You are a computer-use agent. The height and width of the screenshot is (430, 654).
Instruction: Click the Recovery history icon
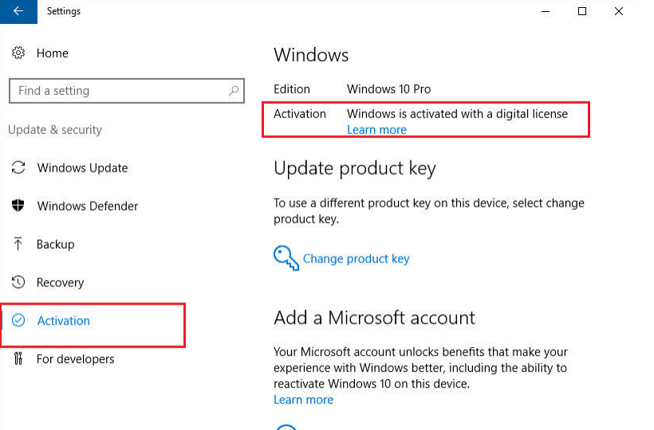[18, 282]
